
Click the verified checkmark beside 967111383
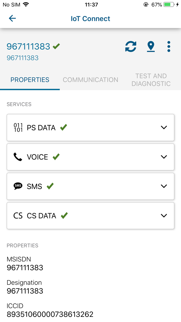pyautogui.click(x=56, y=46)
